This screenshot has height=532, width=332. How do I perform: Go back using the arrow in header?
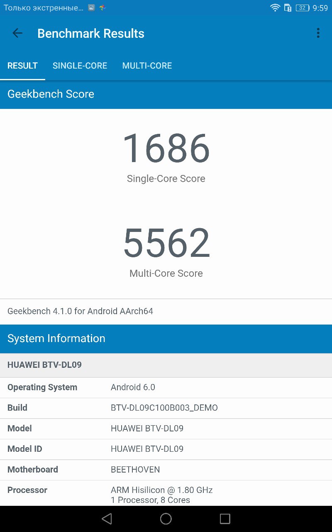[x=17, y=33]
